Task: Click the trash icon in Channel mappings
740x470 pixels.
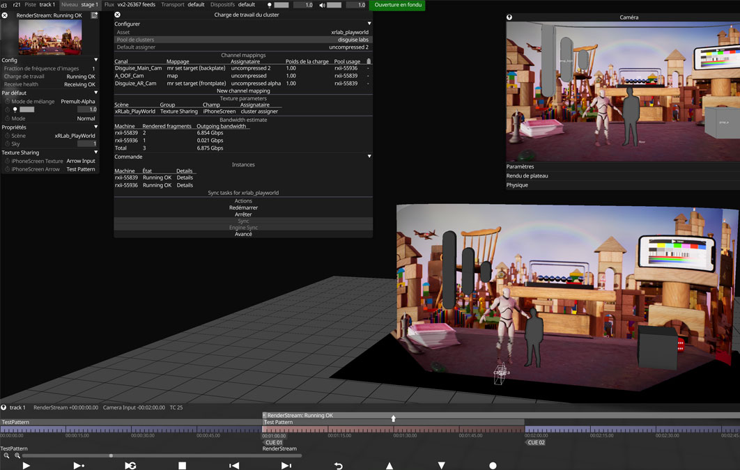Action: [369, 61]
